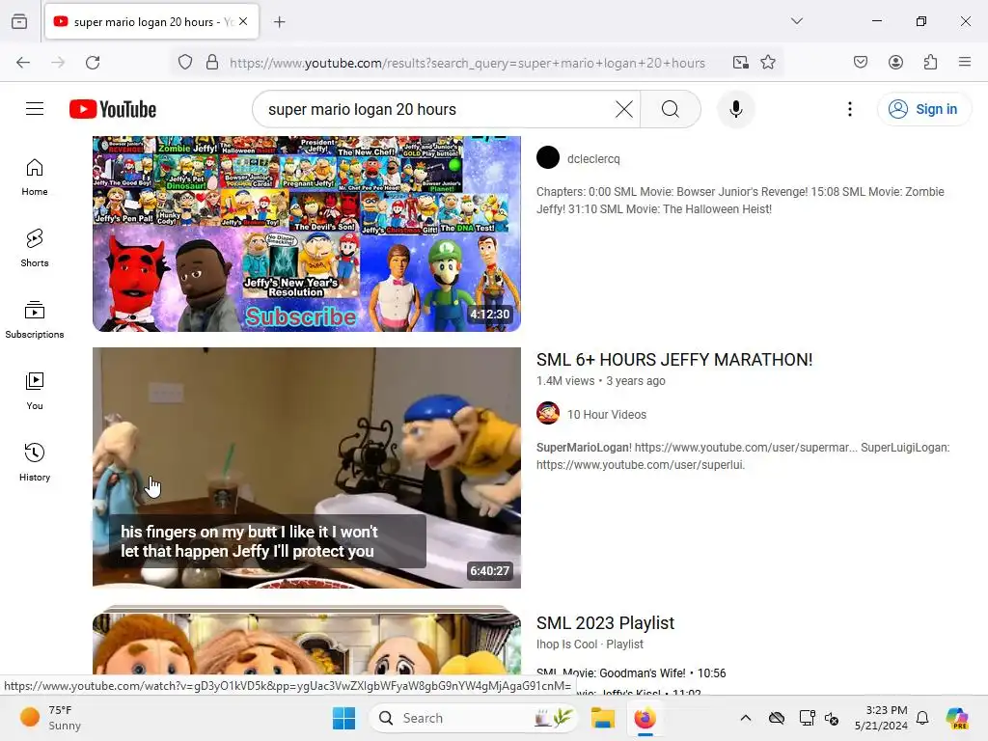Screen dimensions: 988x741
Task: Run search with magnifier button
Action: point(671,109)
